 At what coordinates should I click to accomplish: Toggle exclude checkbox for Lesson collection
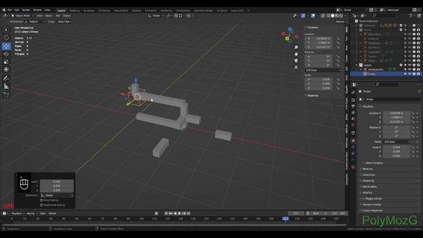pos(401,65)
